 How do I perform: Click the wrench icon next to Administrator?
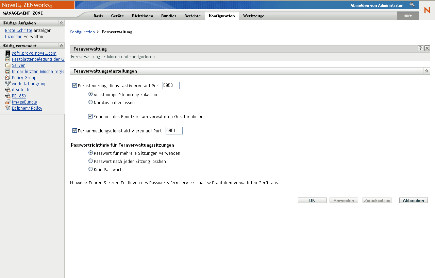412,5
